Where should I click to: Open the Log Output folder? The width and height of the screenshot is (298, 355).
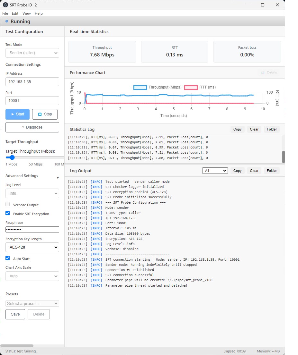click(272, 171)
